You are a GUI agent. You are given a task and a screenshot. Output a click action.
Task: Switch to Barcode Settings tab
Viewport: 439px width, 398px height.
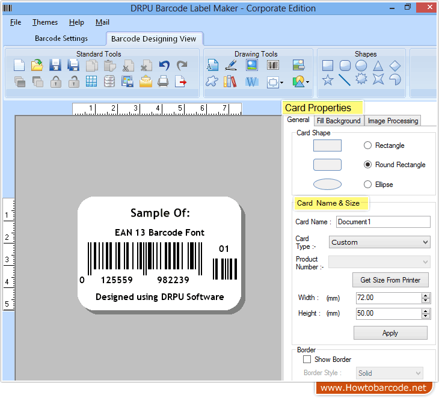[x=61, y=38]
